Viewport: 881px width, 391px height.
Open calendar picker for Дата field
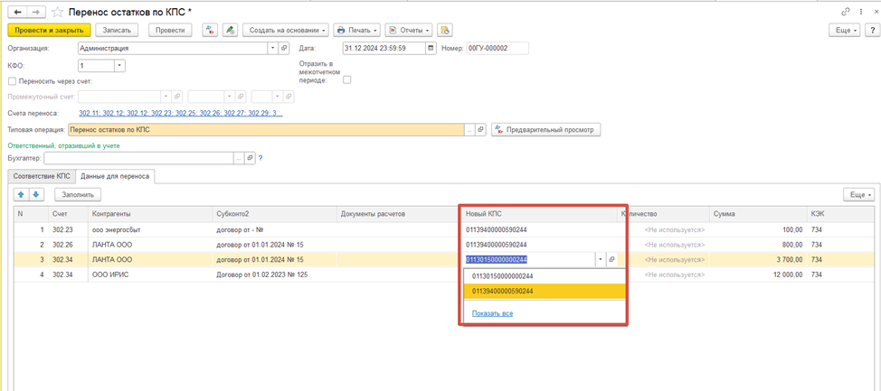[x=431, y=48]
